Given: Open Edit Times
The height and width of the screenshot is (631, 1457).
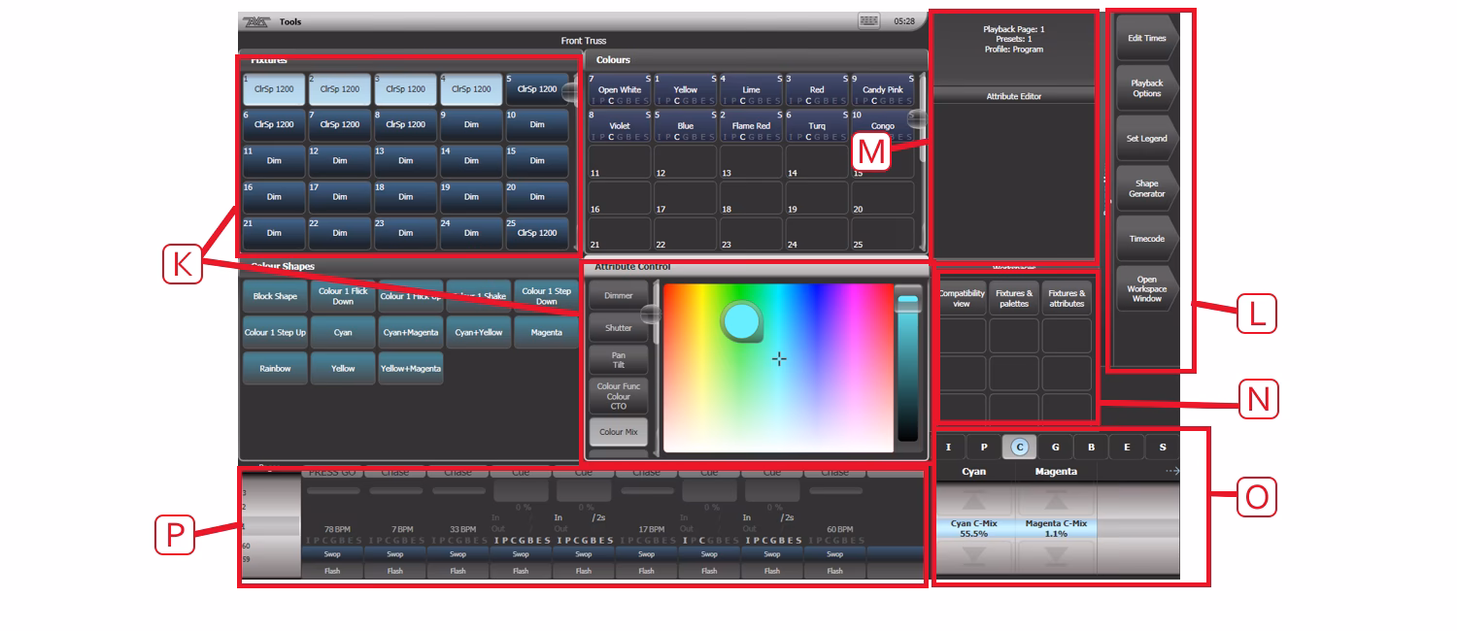Looking at the screenshot, I should tap(1148, 39).
